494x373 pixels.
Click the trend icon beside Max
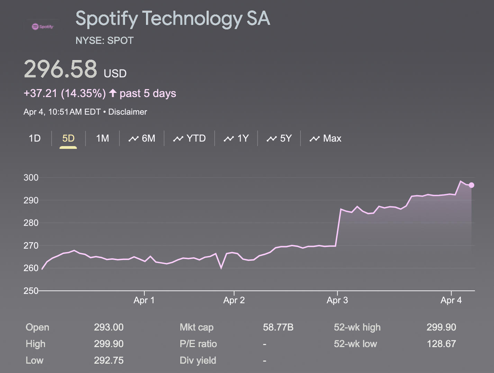(x=315, y=139)
